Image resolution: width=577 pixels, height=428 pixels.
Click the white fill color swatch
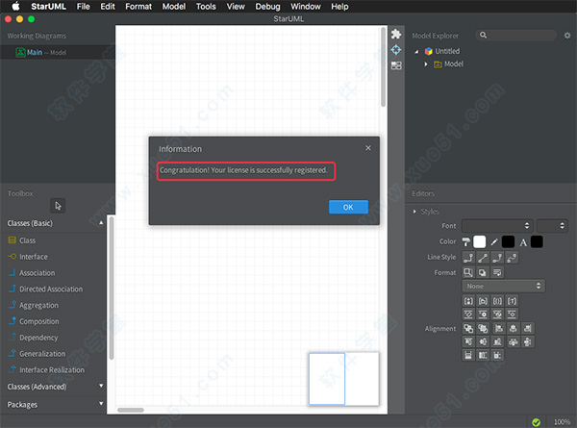[479, 241]
